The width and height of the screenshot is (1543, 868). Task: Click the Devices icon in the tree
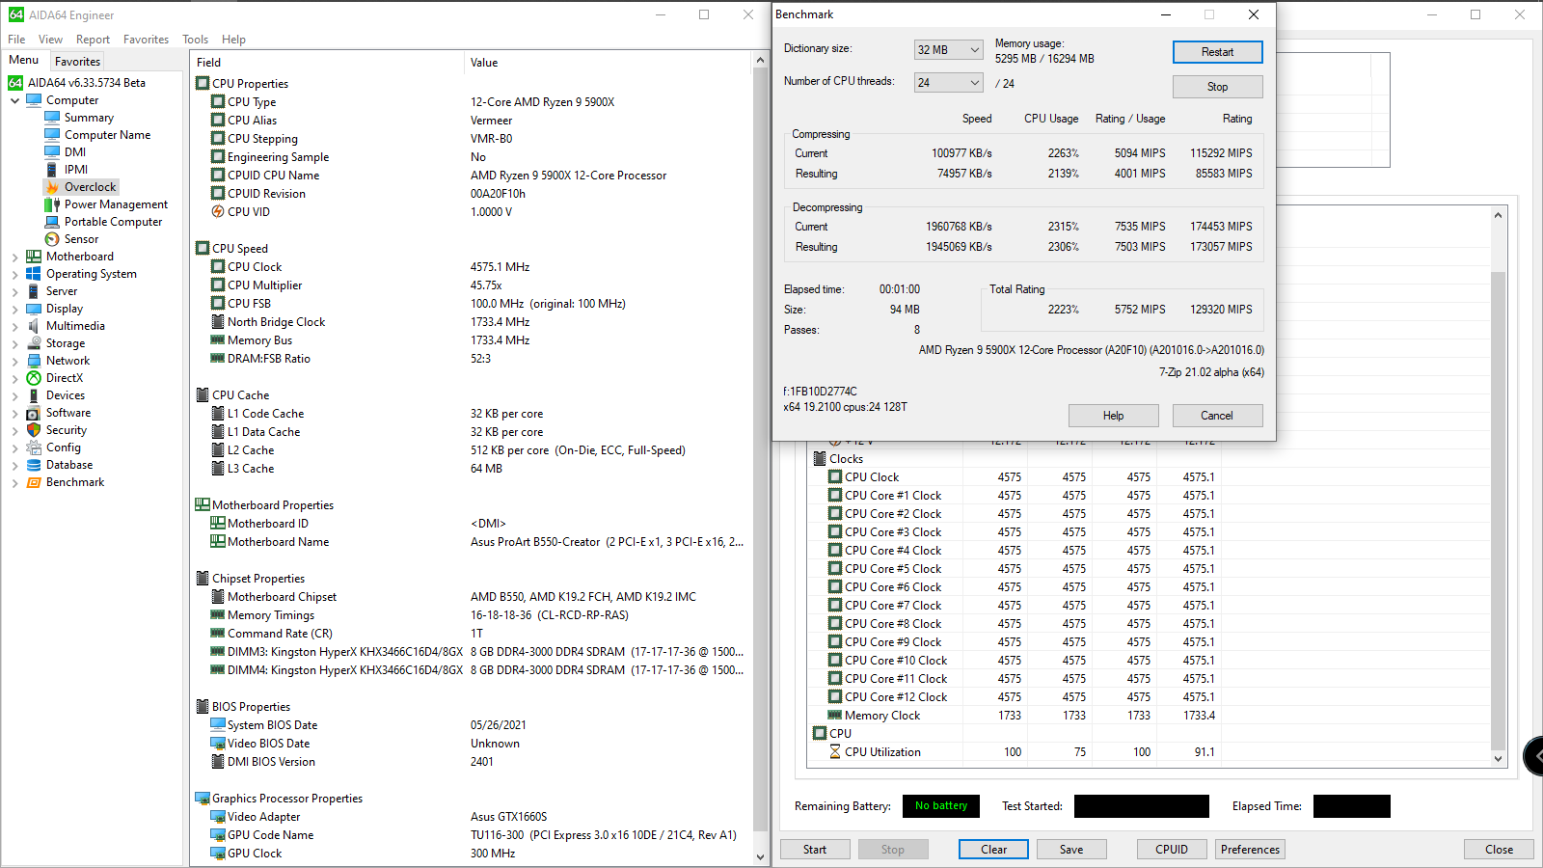coord(34,395)
